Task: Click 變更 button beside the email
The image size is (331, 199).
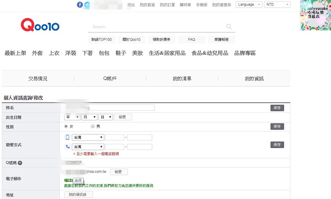Action: point(119,172)
